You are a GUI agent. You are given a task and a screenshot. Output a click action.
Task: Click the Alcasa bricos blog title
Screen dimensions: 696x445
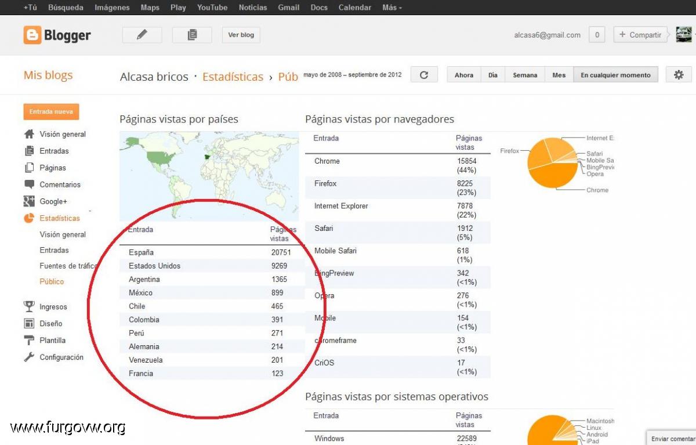pyautogui.click(x=154, y=77)
